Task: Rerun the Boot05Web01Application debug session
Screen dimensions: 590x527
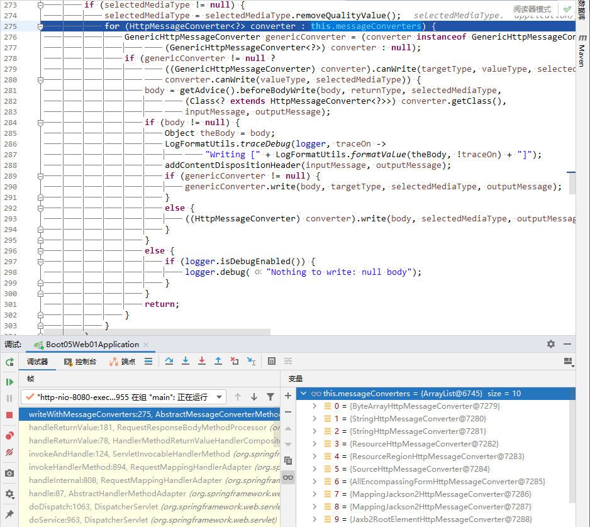Action: pos(9,362)
